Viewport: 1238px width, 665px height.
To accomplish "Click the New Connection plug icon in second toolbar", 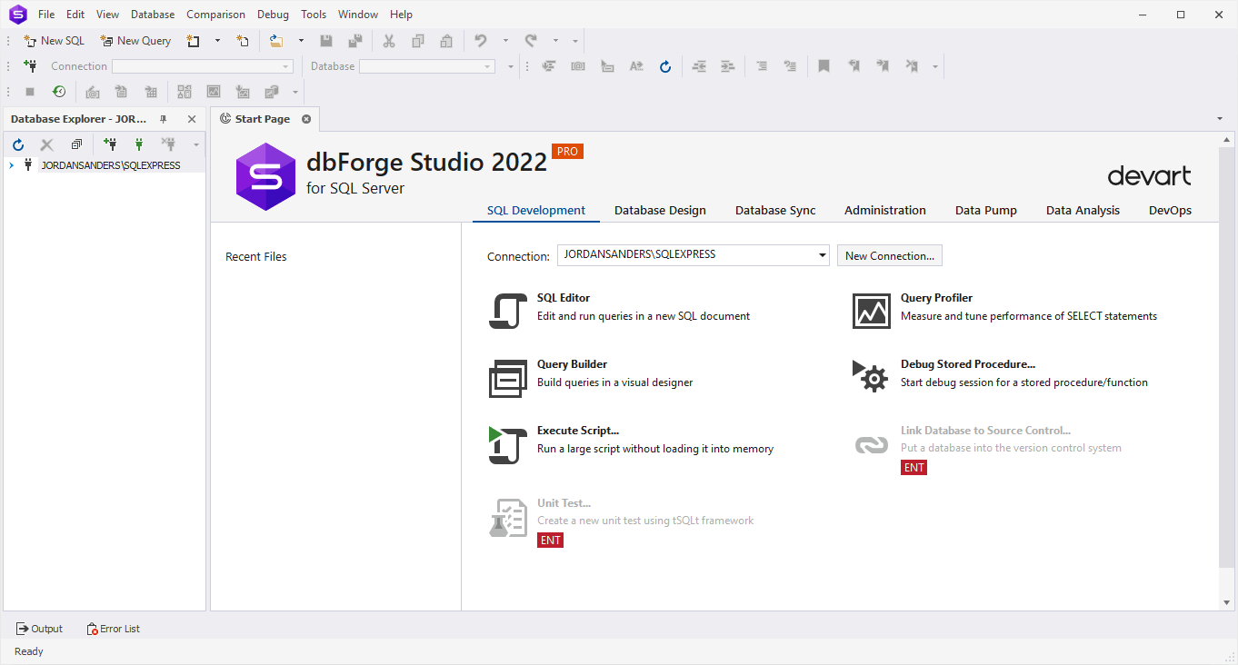I will click(30, 65).
